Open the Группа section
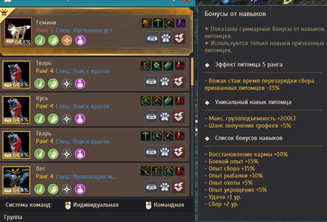The width and height of the screenshot is (327, 222). tap(13, 217)
